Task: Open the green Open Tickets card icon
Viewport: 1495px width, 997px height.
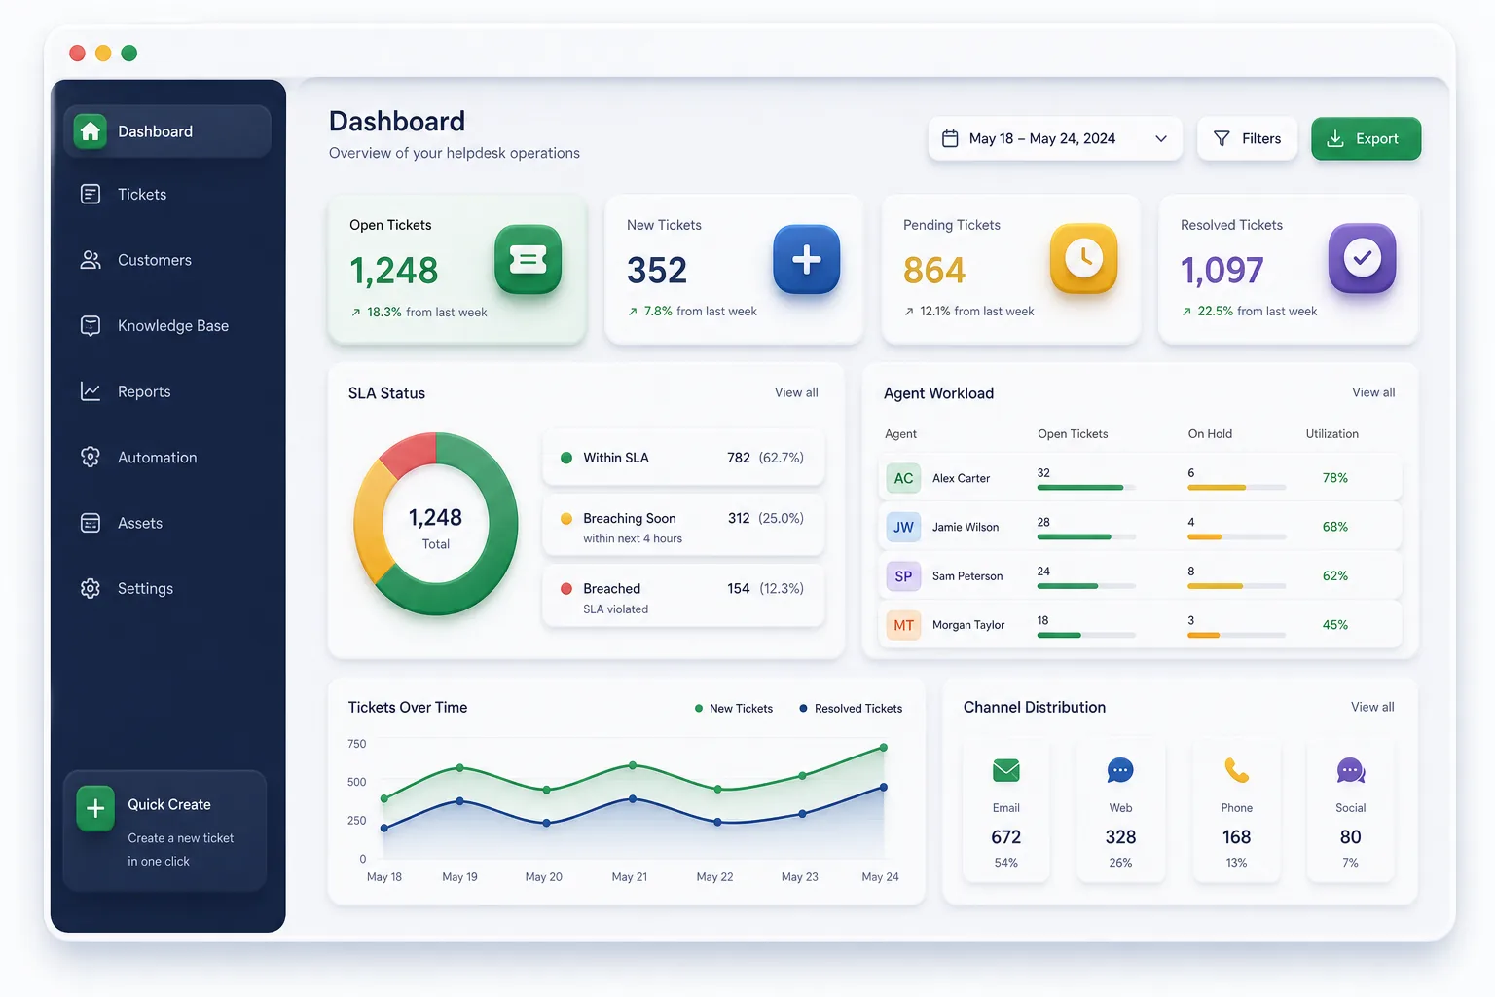Action: 528,259
